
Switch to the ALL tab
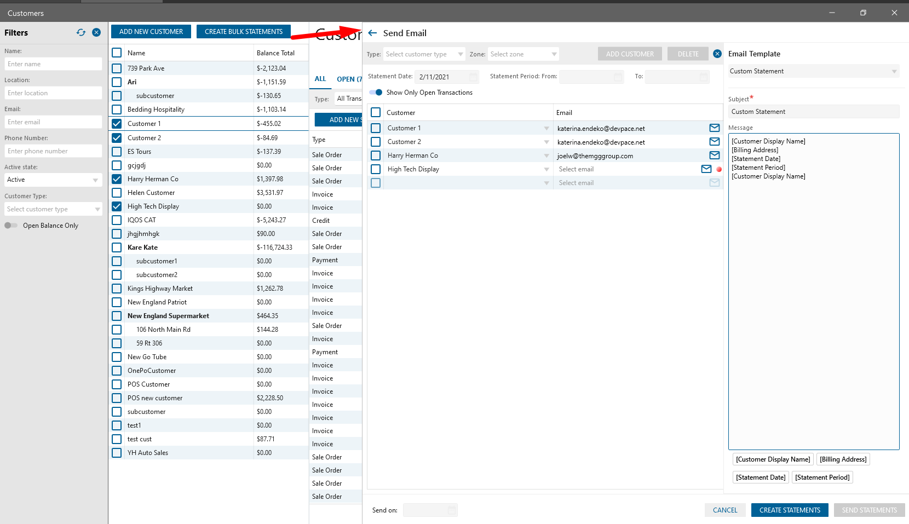320,79
